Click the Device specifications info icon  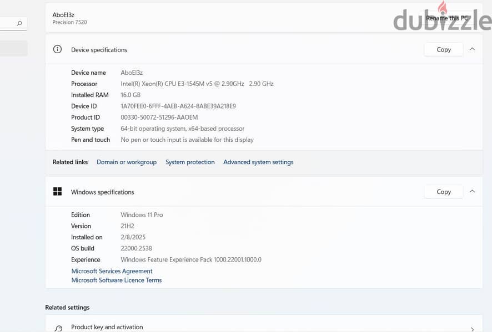57,49
